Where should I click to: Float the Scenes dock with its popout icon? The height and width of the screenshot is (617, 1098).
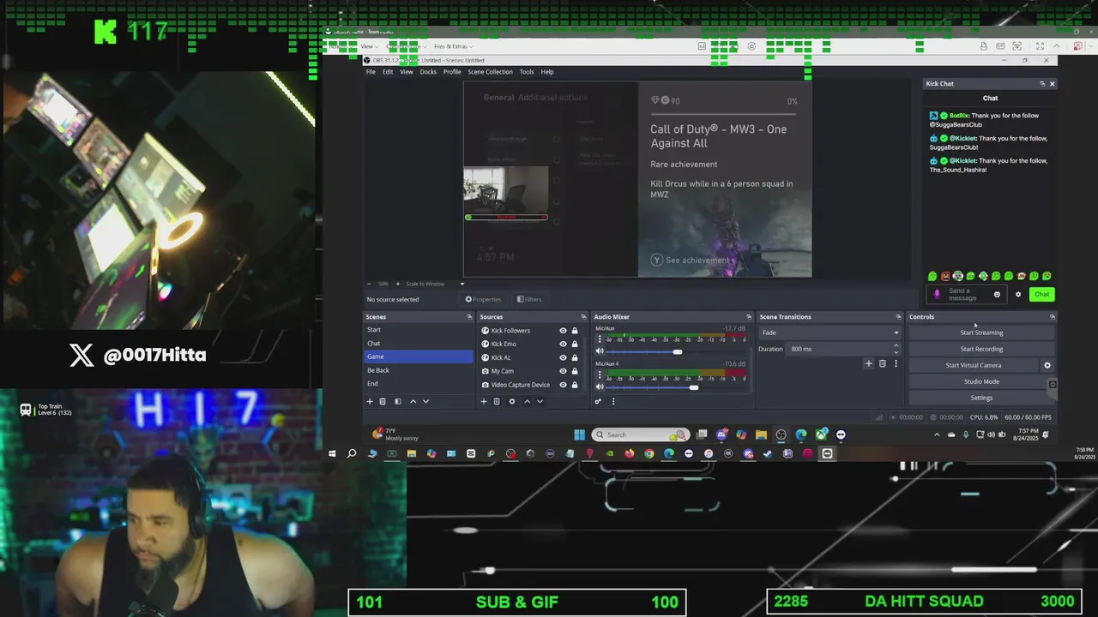pos(469,317)
